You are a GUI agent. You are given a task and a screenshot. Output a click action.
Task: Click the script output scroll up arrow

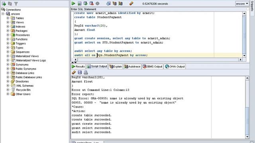point(247,78)
